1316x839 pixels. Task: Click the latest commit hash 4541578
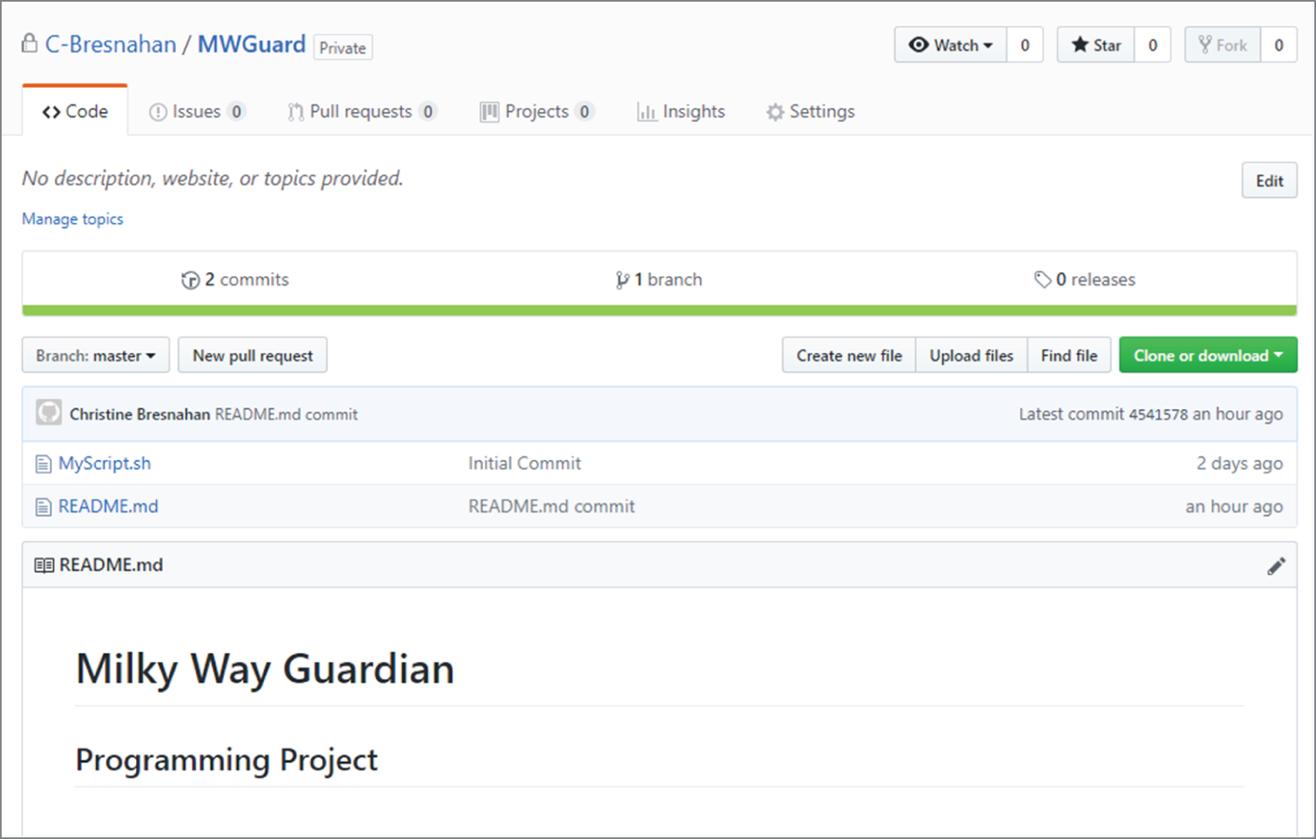(1157, 414)
